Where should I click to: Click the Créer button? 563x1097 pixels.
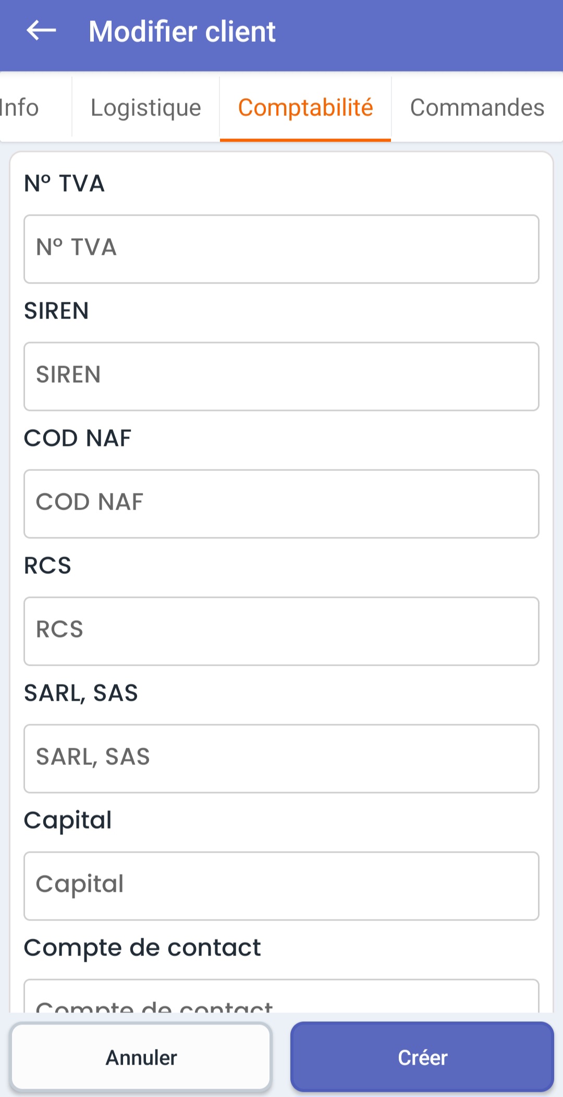422,1057
